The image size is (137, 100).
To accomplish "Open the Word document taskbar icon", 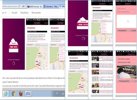I will pos(28,94).
